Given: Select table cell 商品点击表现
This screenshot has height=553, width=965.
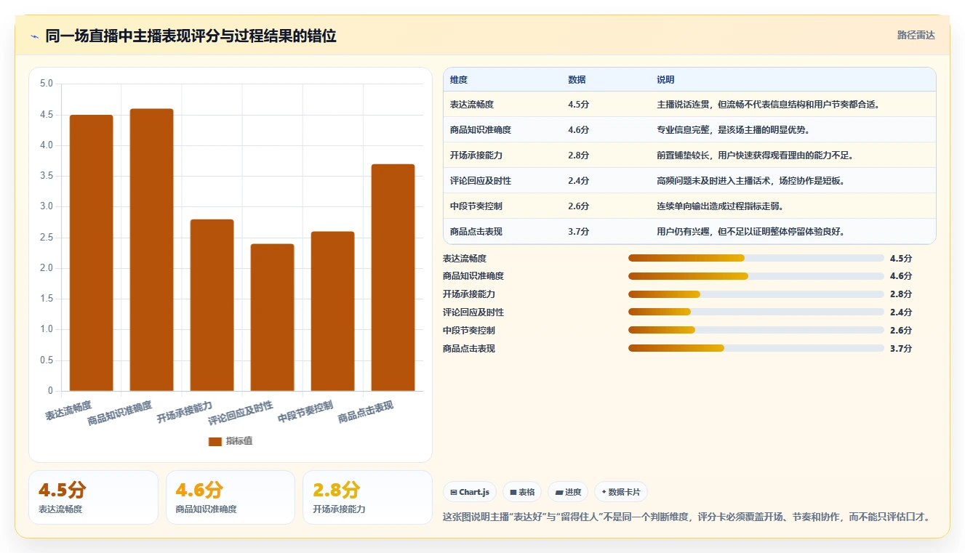Looking at the screenshot, I should 476,232.
